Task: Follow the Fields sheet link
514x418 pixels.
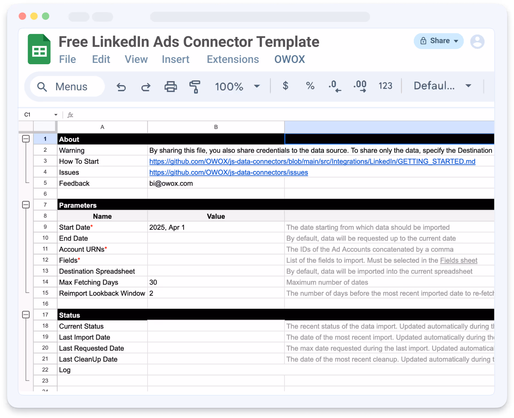Action: pos(459,260)
